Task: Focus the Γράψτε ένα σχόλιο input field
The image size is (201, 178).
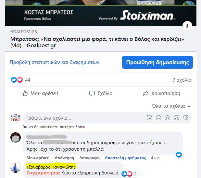Action: (85, 118)
